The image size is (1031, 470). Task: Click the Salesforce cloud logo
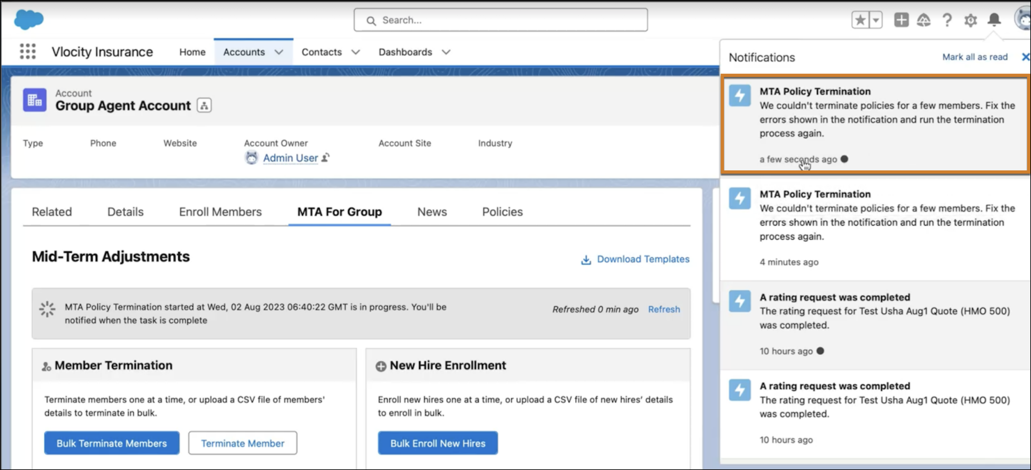(x=29, y=20)
